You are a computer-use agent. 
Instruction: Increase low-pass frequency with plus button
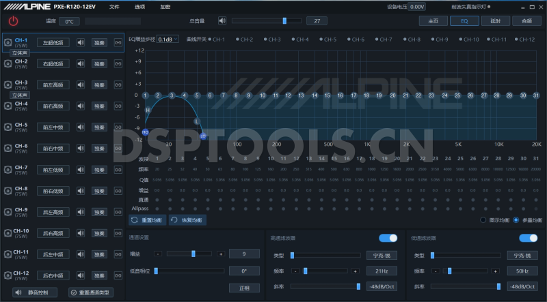point(495,271)
